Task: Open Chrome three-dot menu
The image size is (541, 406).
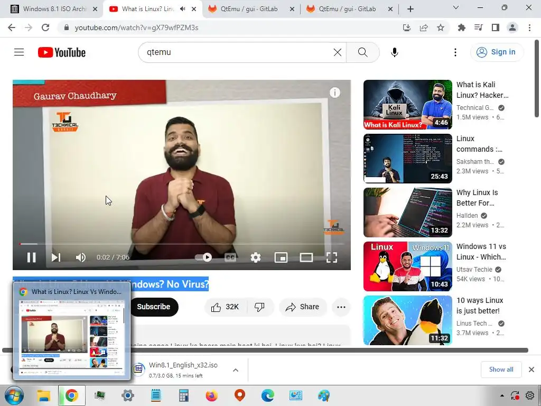Action: click(x=529, y=27)
